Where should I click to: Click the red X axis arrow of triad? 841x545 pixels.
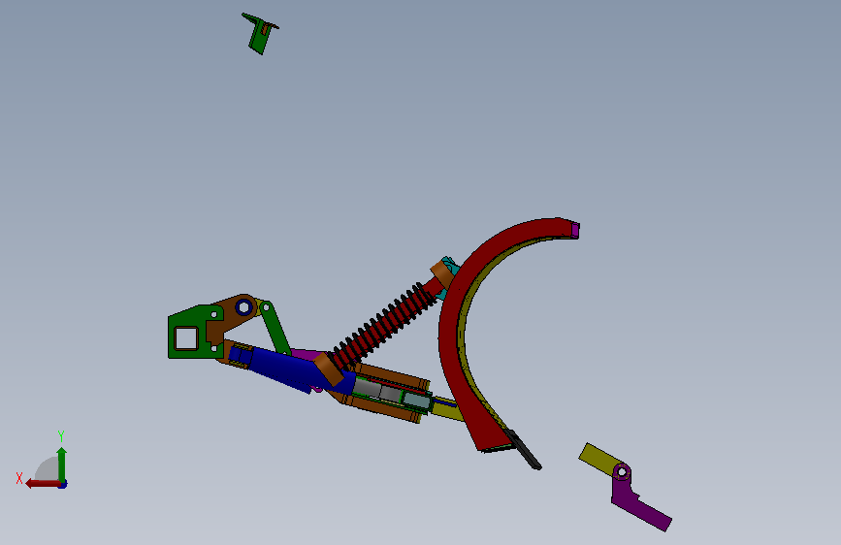pos(43,484)
